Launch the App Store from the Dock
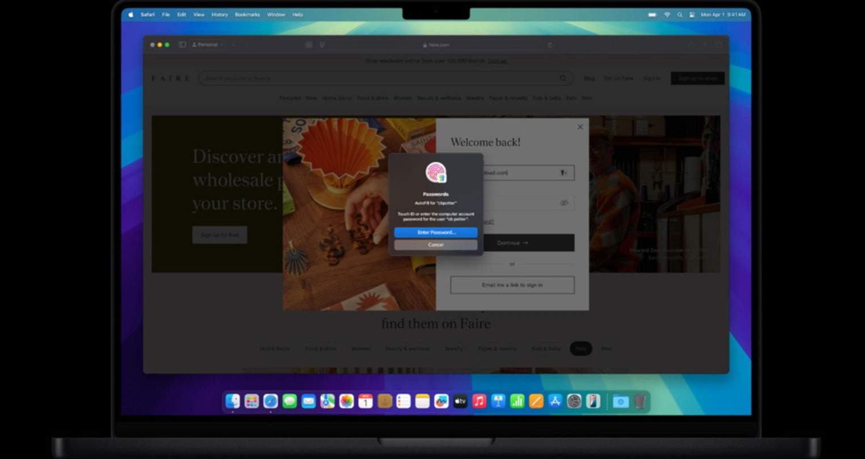 click(555, 401)
